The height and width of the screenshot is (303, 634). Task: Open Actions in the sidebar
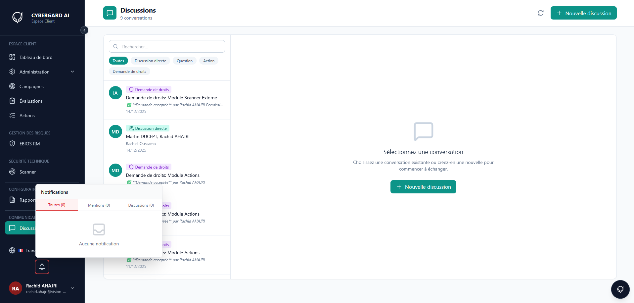[42, 116]
